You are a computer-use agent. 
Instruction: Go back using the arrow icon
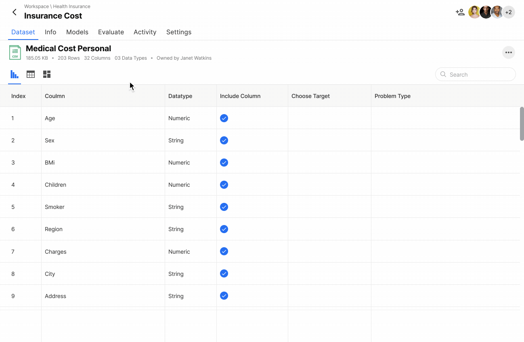click(15, 12)
